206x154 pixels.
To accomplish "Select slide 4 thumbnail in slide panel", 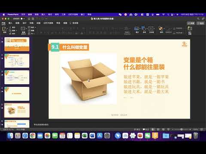I will click(x=17, y=94).
